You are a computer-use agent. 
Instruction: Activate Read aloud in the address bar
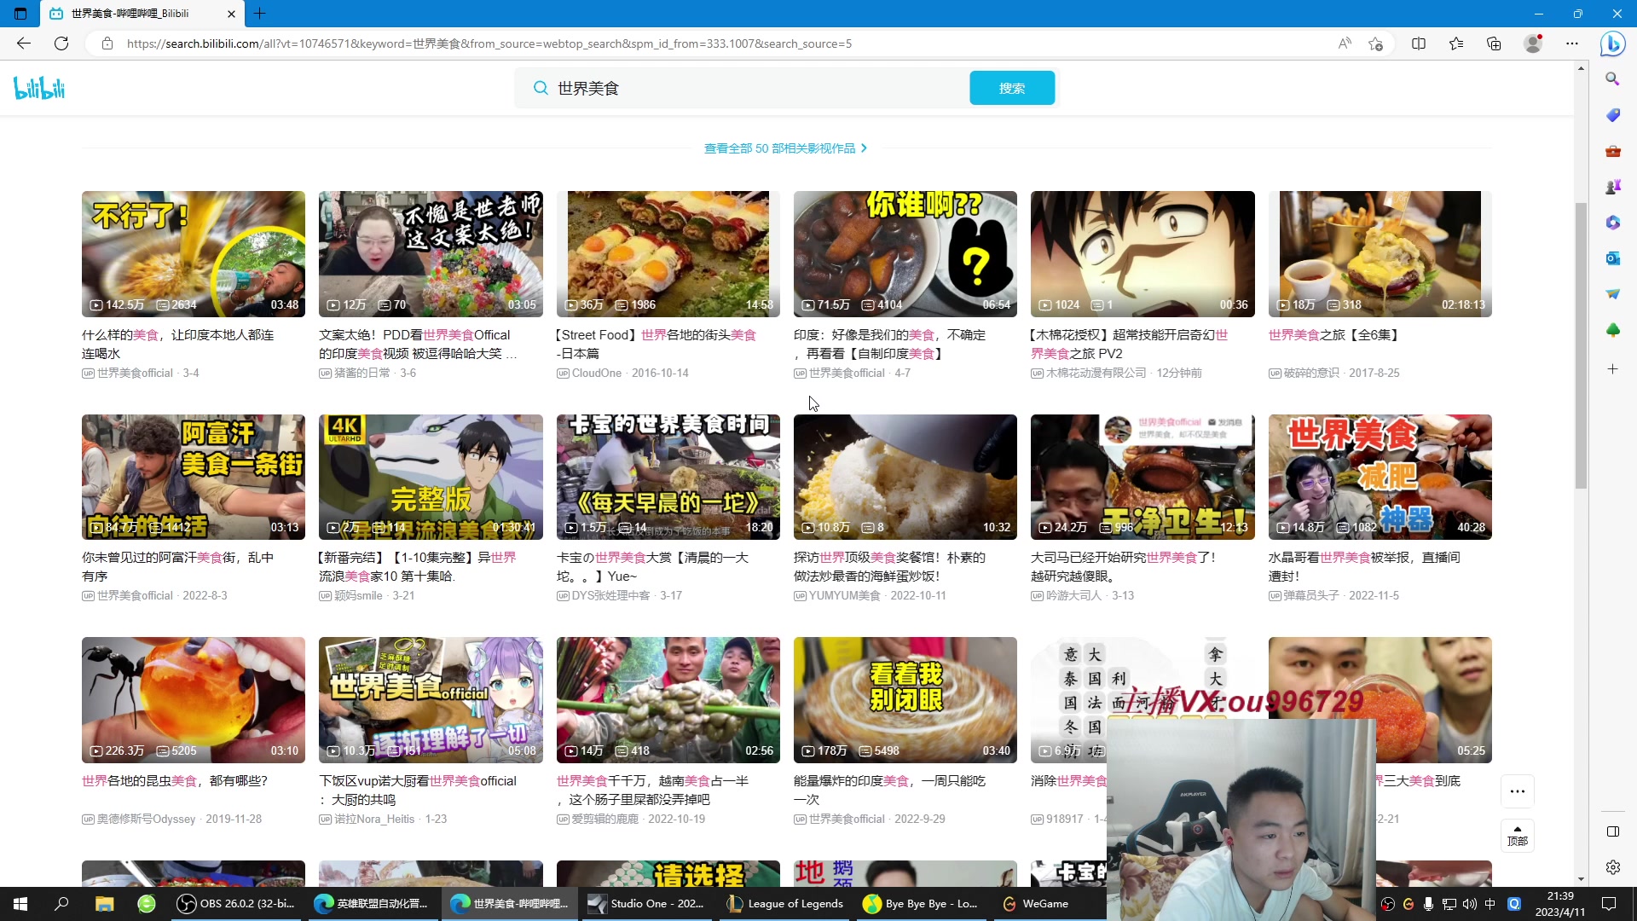(1345, 43)
